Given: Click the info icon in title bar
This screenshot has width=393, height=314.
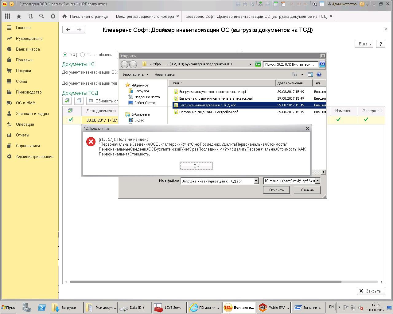Looking at the screenshot, I should click(x=362, y=4).
